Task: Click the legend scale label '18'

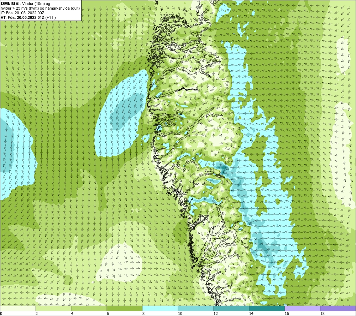Action: pos(322,314)
